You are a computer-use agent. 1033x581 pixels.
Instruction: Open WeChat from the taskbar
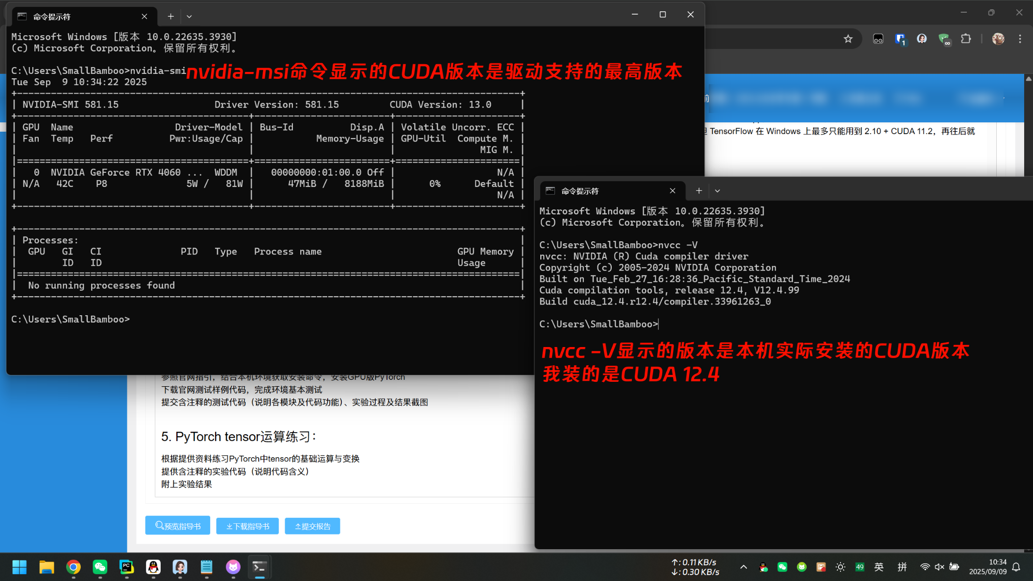[x=100, y=567]
